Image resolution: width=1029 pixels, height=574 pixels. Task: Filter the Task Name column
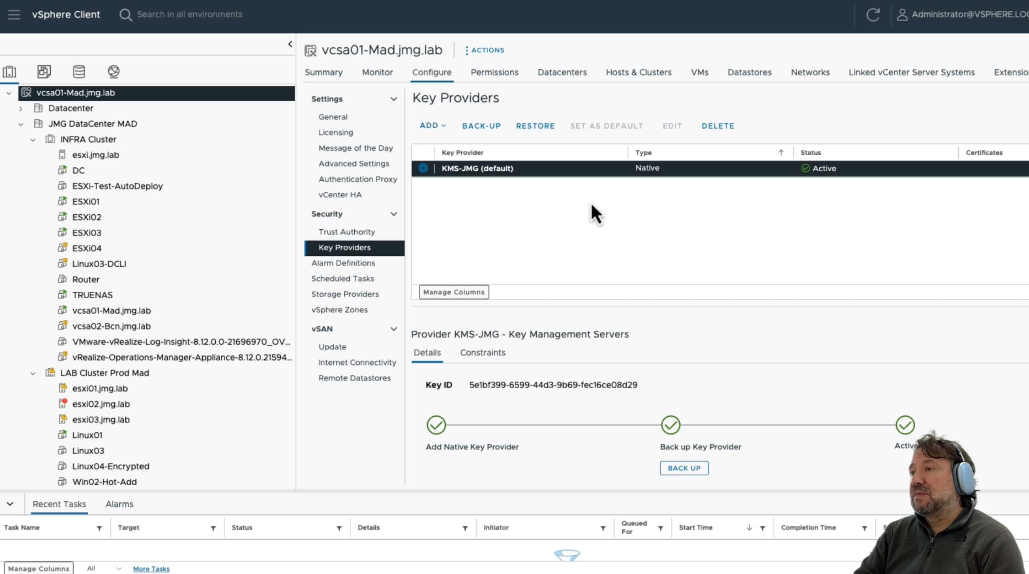[99, 528]
